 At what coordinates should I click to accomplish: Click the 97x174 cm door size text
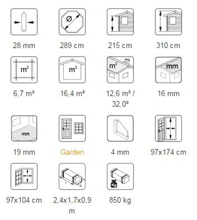pyautogui.click(x=168, y=152)
